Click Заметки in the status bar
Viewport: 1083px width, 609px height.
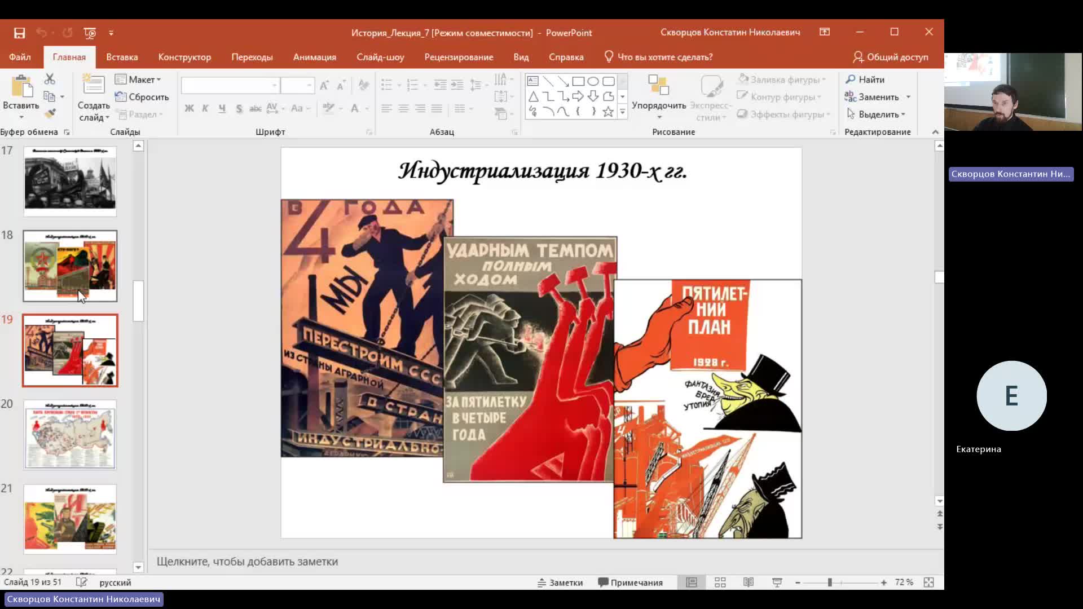click(560, 582)
